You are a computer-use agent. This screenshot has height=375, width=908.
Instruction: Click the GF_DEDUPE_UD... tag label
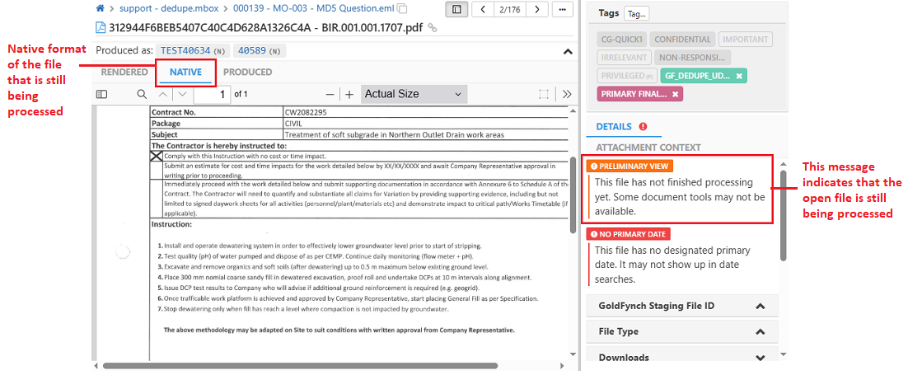(696, 75)
